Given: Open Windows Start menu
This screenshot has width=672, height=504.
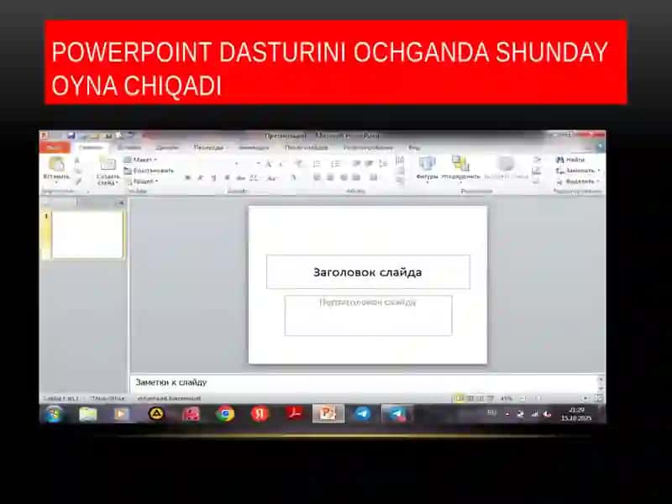Looking at the screenshot, I should point(54,414).
